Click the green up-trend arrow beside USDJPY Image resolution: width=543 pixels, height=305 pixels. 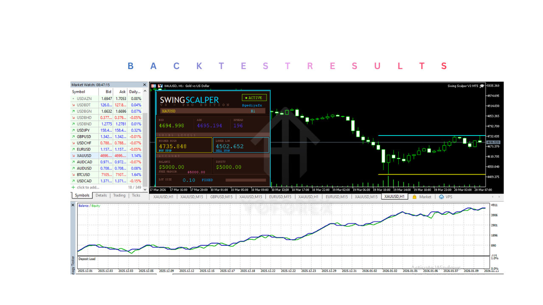(73, 130)
